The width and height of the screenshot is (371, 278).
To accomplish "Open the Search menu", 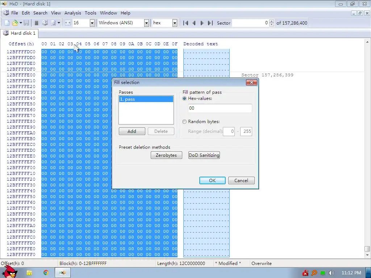I will click(x=40, y=13).
